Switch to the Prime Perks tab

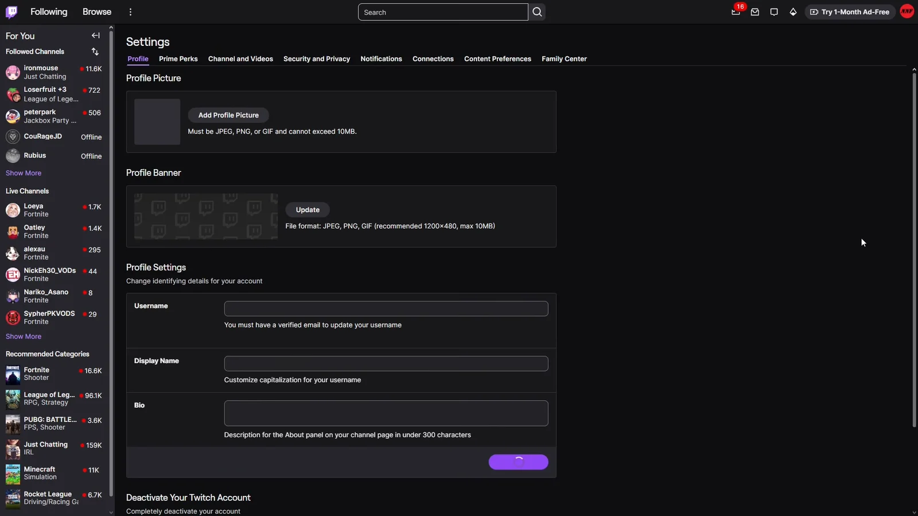tap(178, 59)
